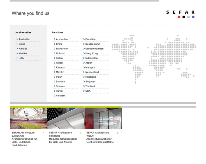The image size is (206, 164).
Task: Select Frankreich location
Action: coord(62,49)
